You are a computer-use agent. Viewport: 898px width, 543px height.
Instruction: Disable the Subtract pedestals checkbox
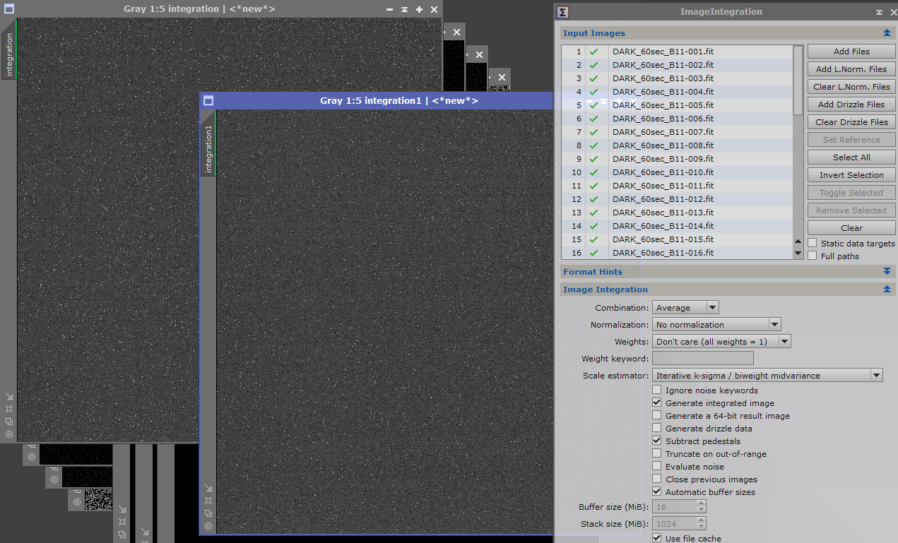657,441
